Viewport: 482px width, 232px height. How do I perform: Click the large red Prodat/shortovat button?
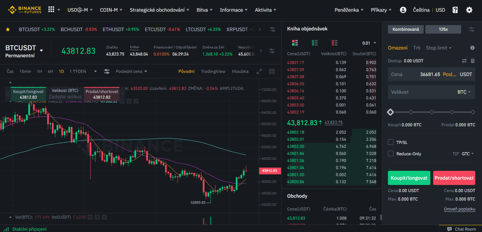tap(454, 178)
